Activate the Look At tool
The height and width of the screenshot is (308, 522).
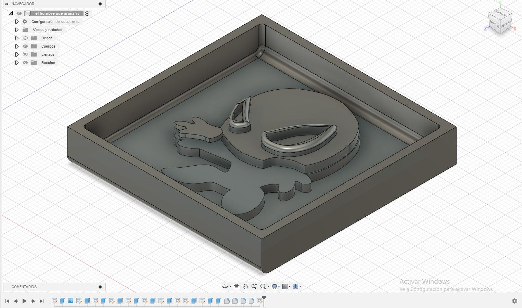coord(237,286)
